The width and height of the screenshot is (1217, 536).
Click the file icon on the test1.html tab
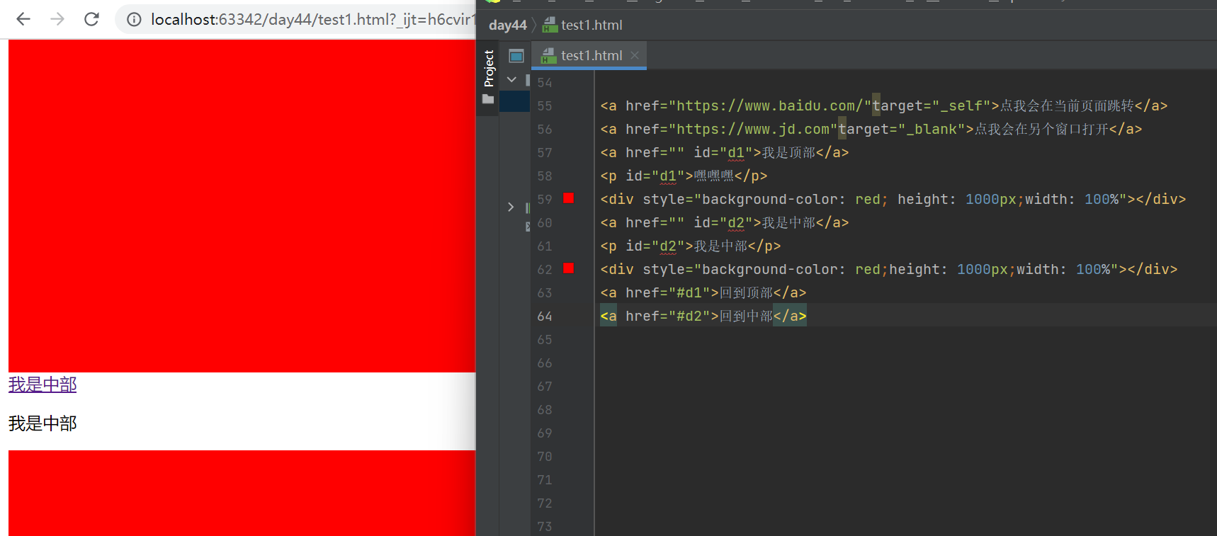click(x=548, y=55)
